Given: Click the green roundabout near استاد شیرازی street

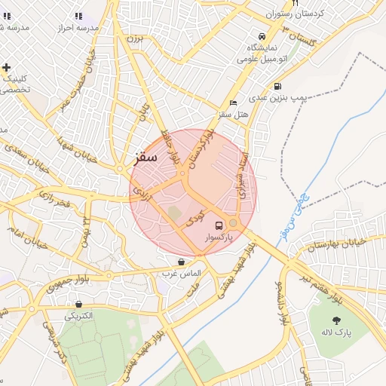Looking at the screenshot, I should click(233, 223).
